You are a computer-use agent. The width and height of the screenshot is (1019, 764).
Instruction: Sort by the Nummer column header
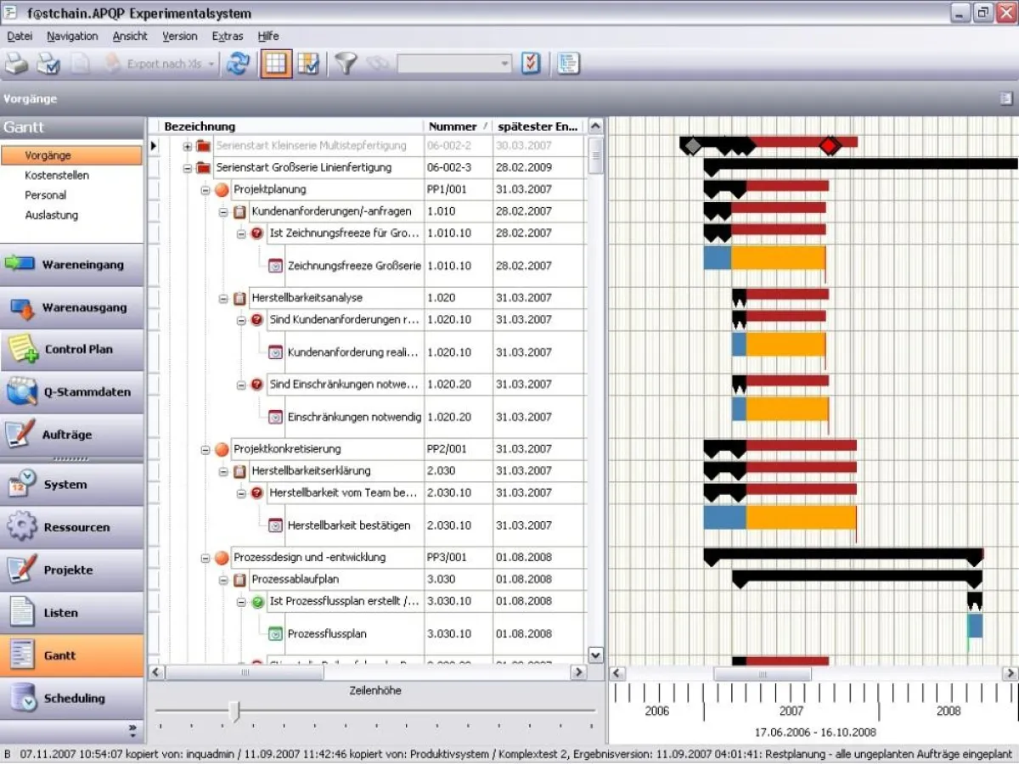click(x=453, y=126)
